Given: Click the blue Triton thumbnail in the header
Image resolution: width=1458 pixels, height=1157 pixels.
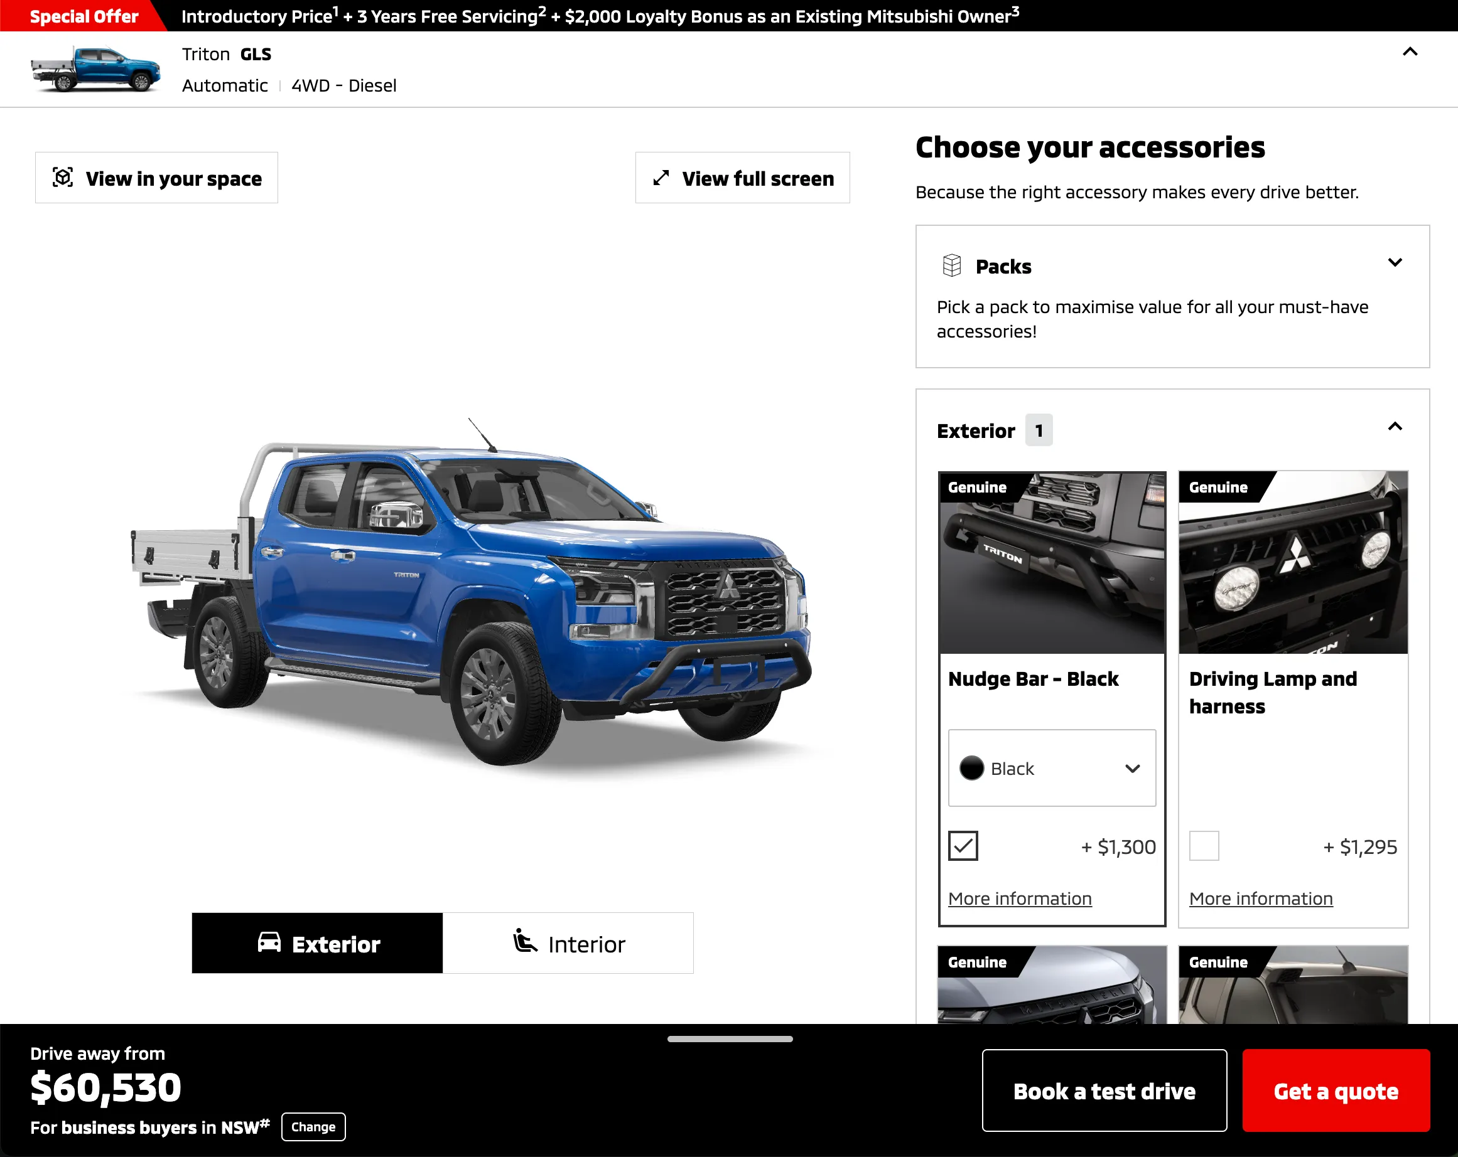Looking at the screenshot, I should tap(95, 69).
